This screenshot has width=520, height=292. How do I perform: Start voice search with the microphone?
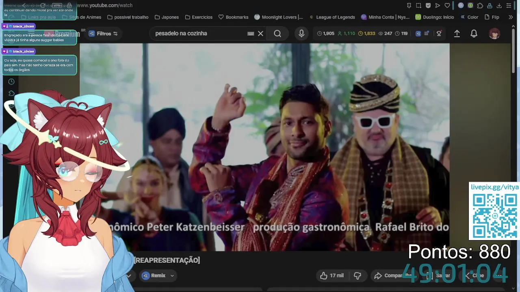(x=301, y=34)
